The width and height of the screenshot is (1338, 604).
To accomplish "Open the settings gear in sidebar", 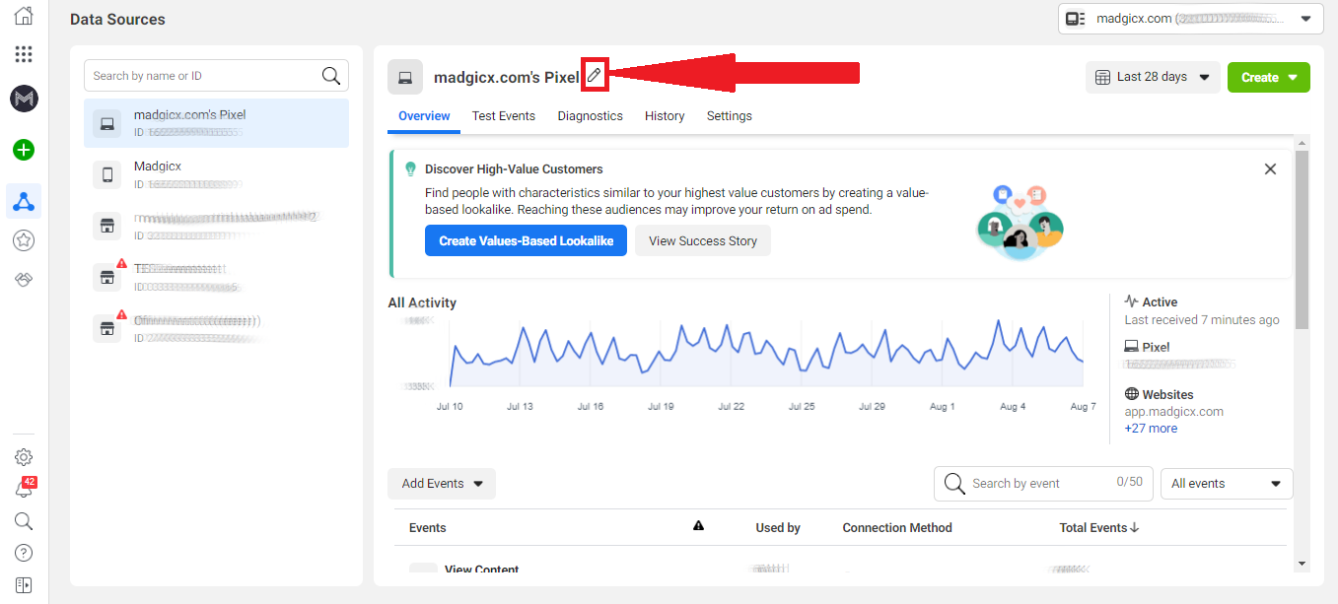I will (x=24, y=457).
